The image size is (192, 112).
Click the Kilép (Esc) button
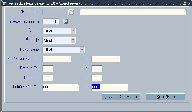(166, 97)
